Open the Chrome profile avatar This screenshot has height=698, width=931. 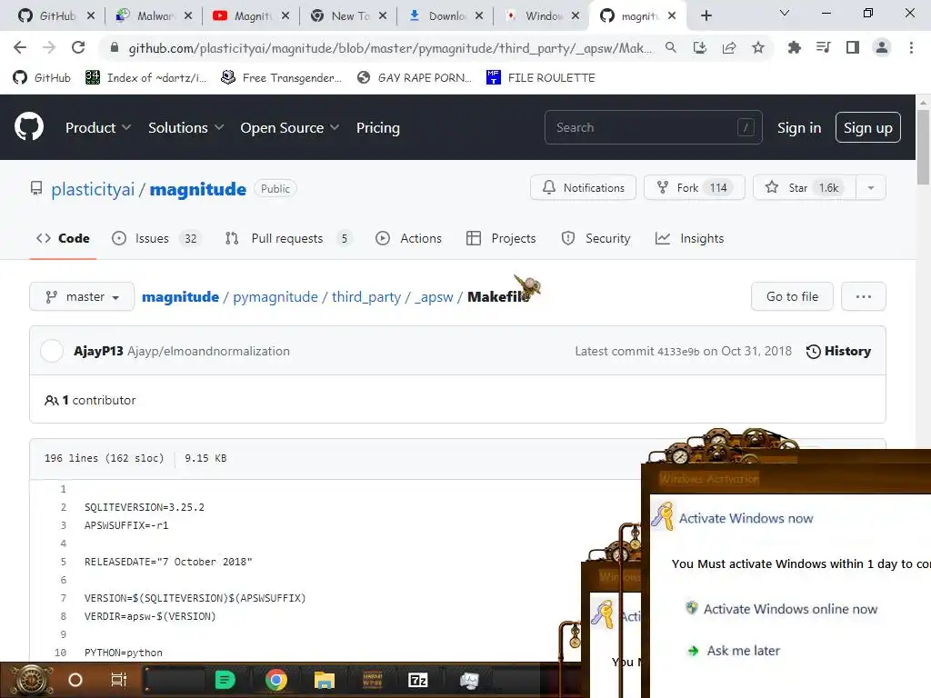coord(882,47)
